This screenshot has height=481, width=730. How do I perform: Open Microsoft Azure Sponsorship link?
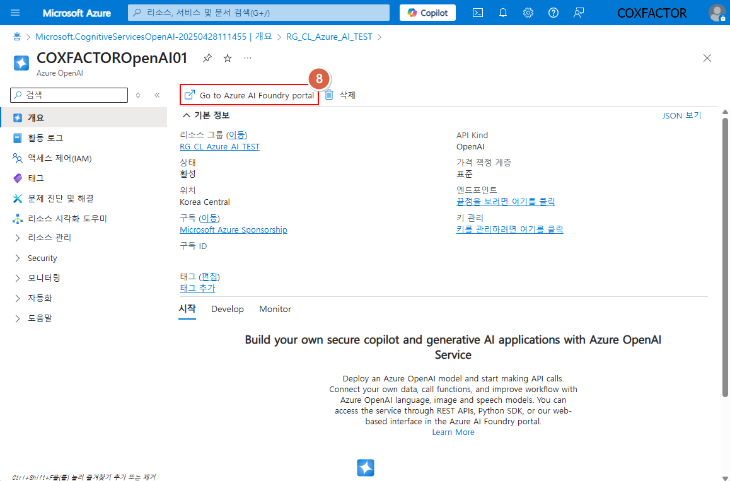(233, 229)
